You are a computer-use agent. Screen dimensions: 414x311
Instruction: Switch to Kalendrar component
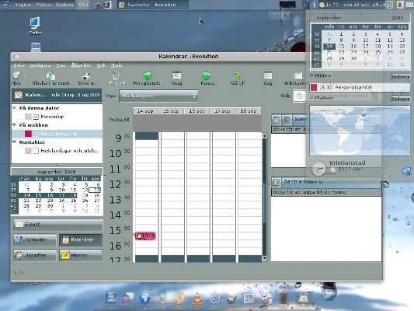(81, 239)
